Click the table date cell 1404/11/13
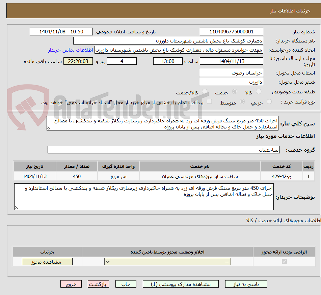Screen dimensions: 321x295 click(x=34, y=176)
